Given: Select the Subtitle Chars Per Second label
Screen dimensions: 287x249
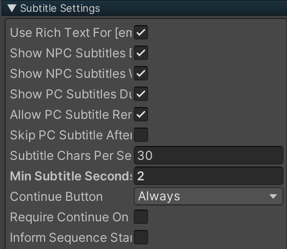Looking at the screenshot, I should [x=71, y=156].
